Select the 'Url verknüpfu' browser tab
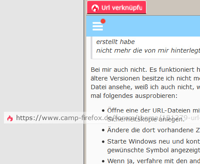 point(116,7)
